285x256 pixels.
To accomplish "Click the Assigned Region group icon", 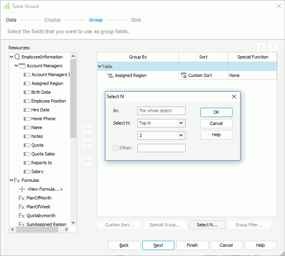I will pos(110,75).
